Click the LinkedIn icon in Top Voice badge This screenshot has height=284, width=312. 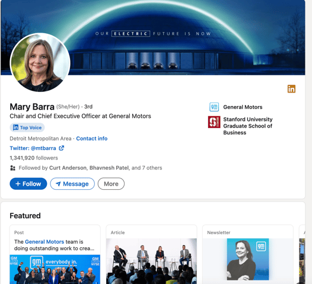coord(15,127)
